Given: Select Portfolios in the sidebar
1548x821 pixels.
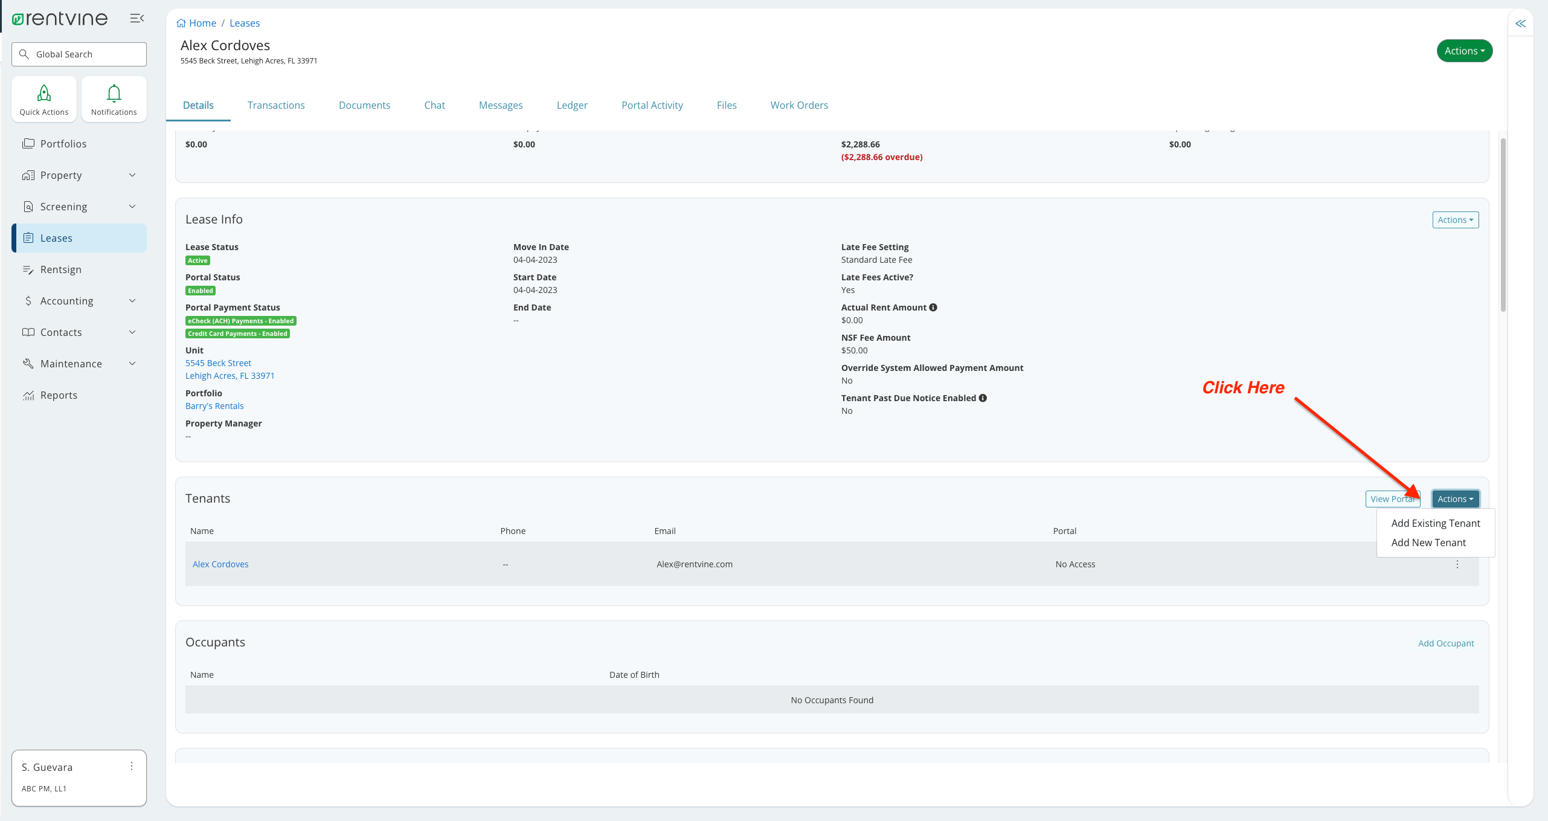Looking at the screenshot, I should (x=63, y=143).
